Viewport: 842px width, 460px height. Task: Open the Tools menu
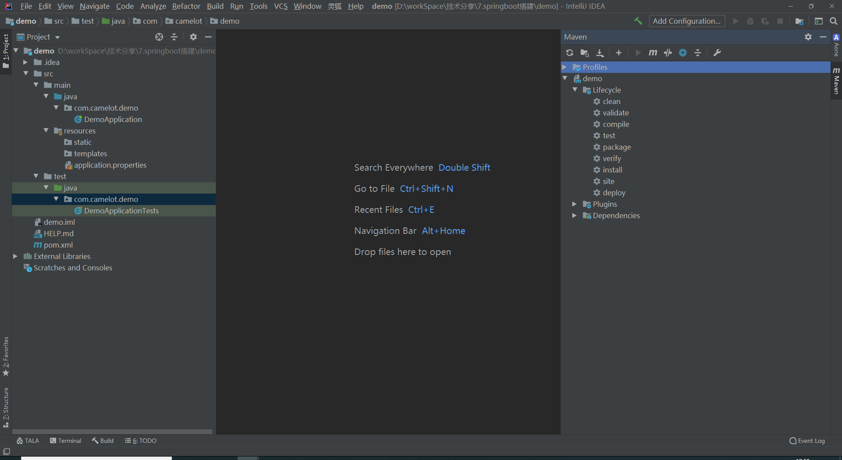tap(259, 6)
